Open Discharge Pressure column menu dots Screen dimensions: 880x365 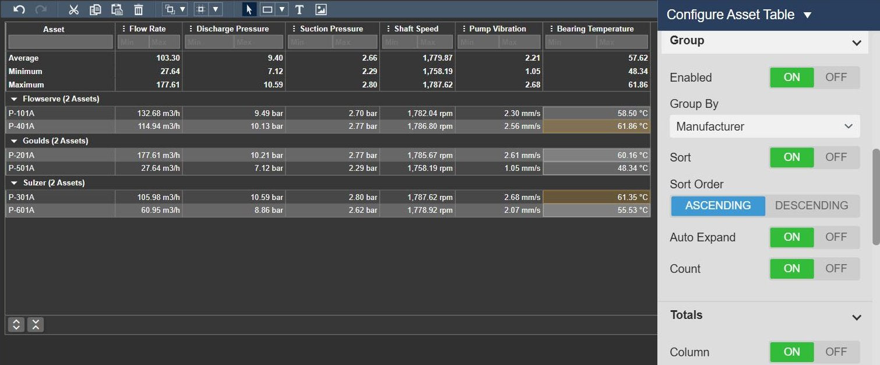coord(191,29)
